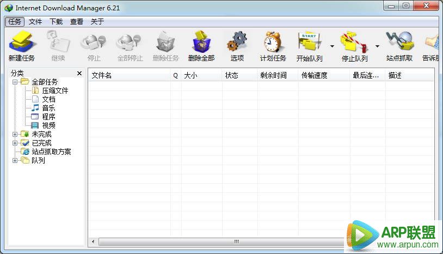Open dropdown arrow next to 开始队列

point(332,46)
